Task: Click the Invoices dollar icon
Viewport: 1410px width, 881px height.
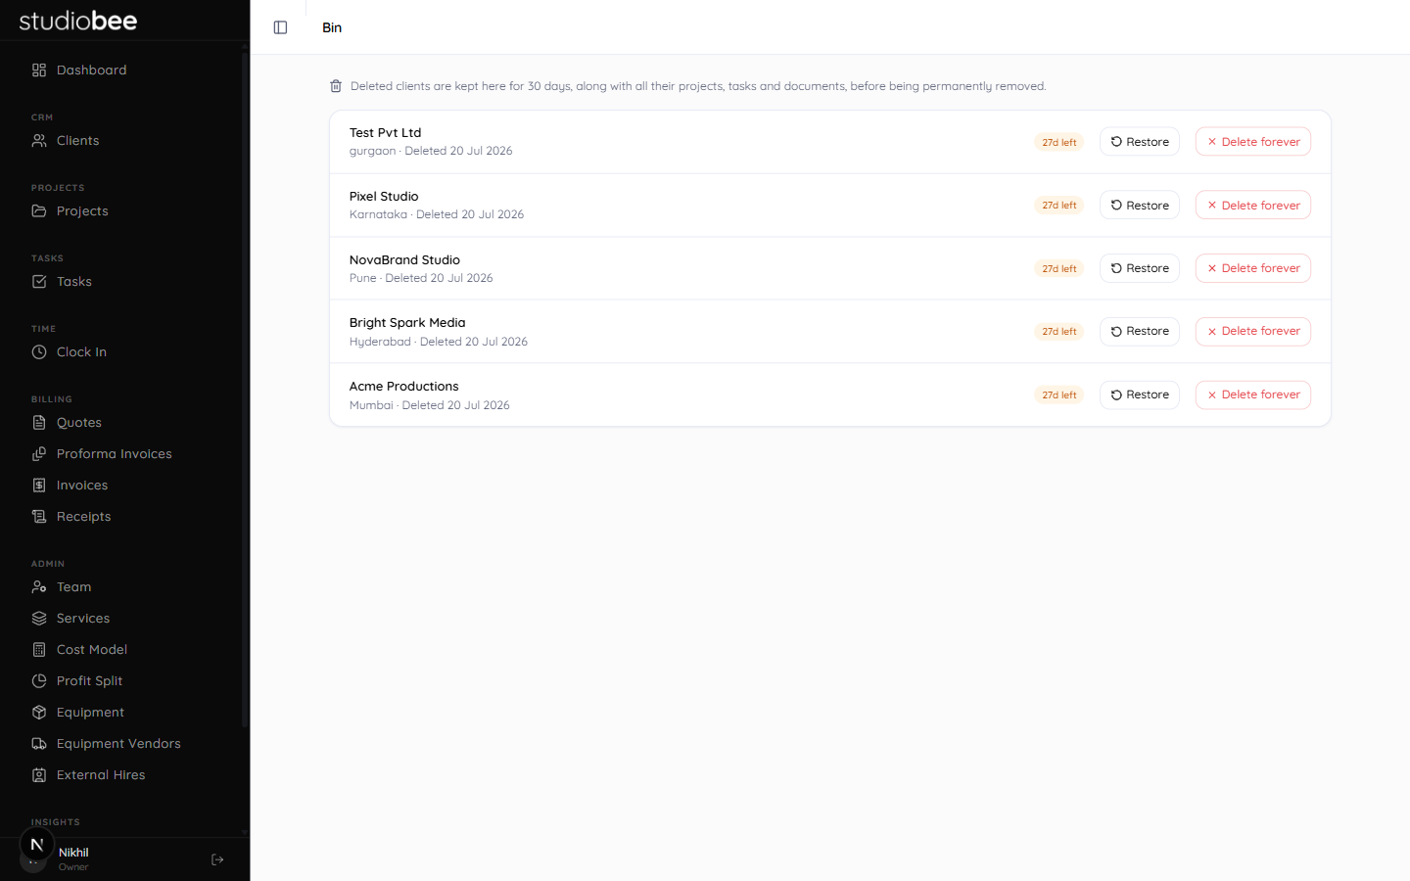Action: coord(39,486)
